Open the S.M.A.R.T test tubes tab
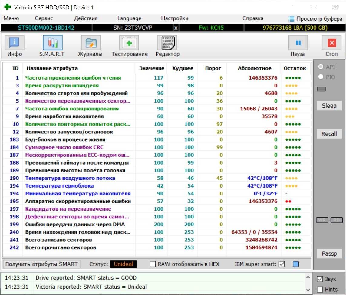Image resolution: width=346 pixels, height=295 pixels. point(52,43)
